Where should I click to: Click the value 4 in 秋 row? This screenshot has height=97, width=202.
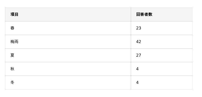point(137,69)
